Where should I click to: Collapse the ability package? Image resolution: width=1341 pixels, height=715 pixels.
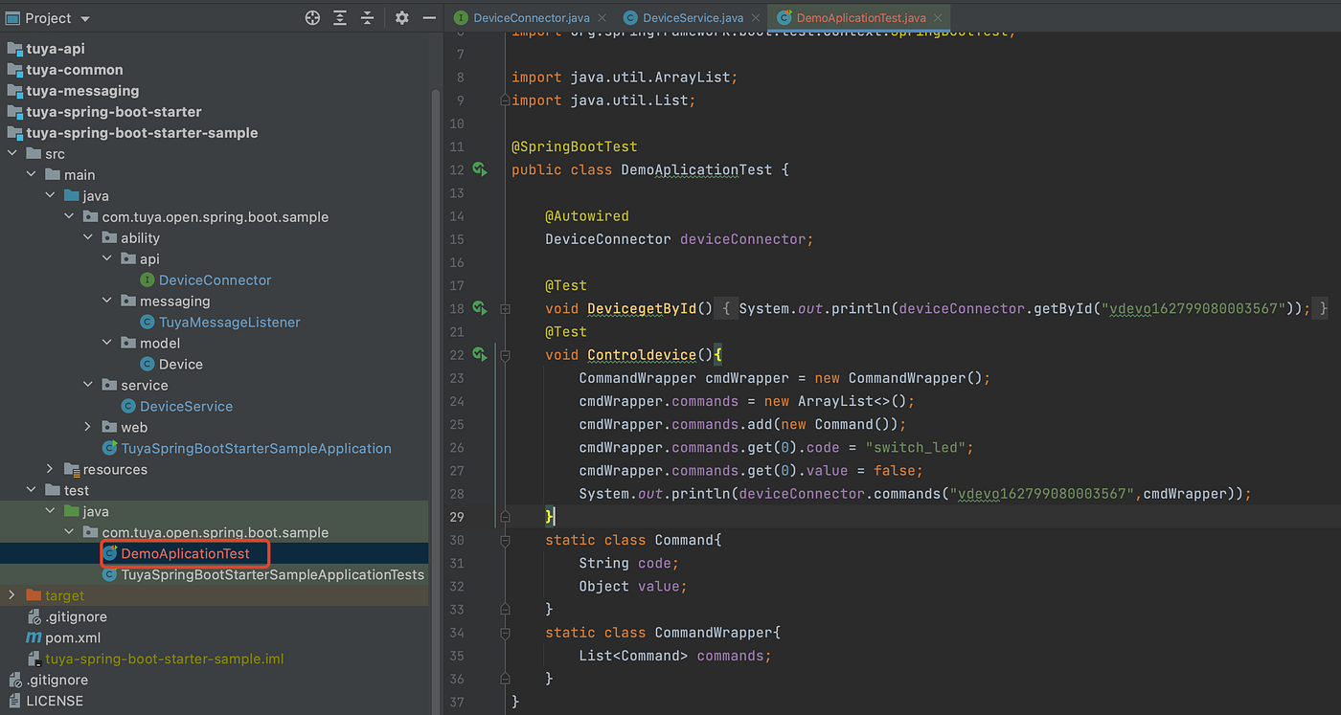(88, 237)
